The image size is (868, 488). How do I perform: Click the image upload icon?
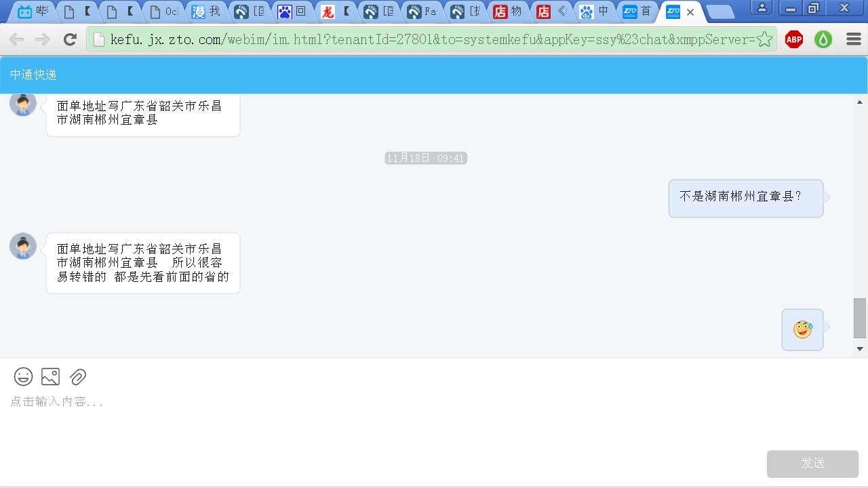[x=50, y=377]
